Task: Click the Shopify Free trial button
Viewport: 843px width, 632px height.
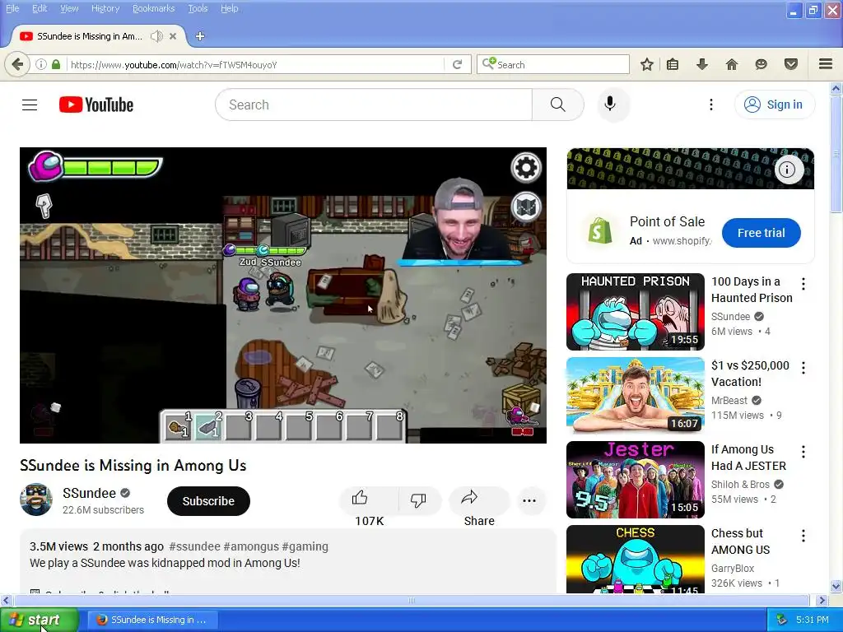Action: 761,233
